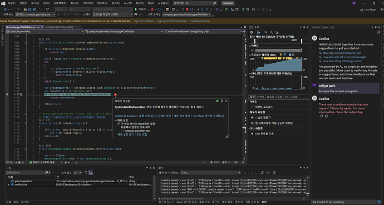
Task: Open the CPU usage tab in diagnostic tools
Action: [x=291, y=97]
